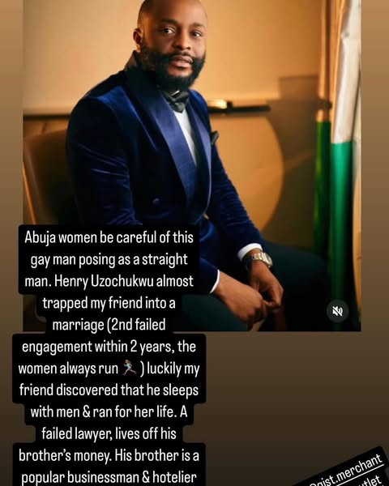
Task: Click the 'Abuja women be careful of this' line
Action: (x=109, y=237)
